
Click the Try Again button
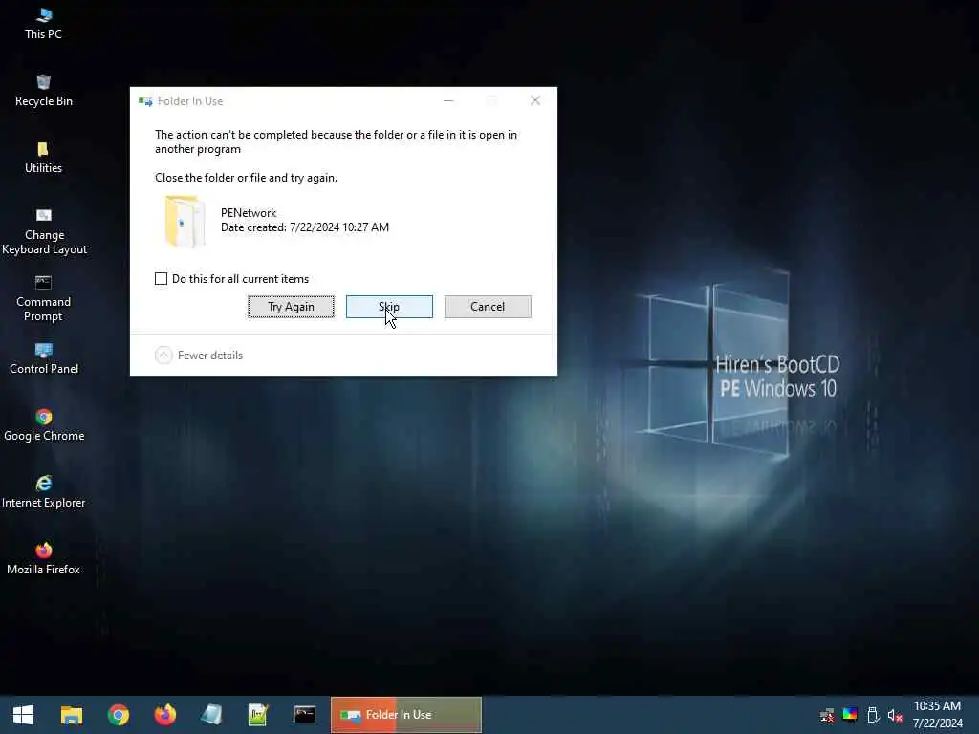pos(291,307)
